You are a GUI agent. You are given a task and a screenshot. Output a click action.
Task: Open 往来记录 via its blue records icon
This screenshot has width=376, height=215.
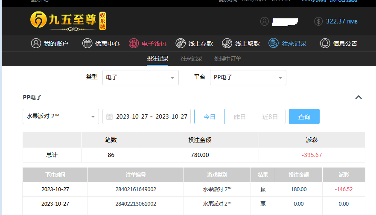[274, 44]
